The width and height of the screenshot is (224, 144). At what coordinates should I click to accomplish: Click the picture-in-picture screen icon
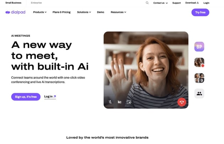pyautogui.click(x=129, y=102)
